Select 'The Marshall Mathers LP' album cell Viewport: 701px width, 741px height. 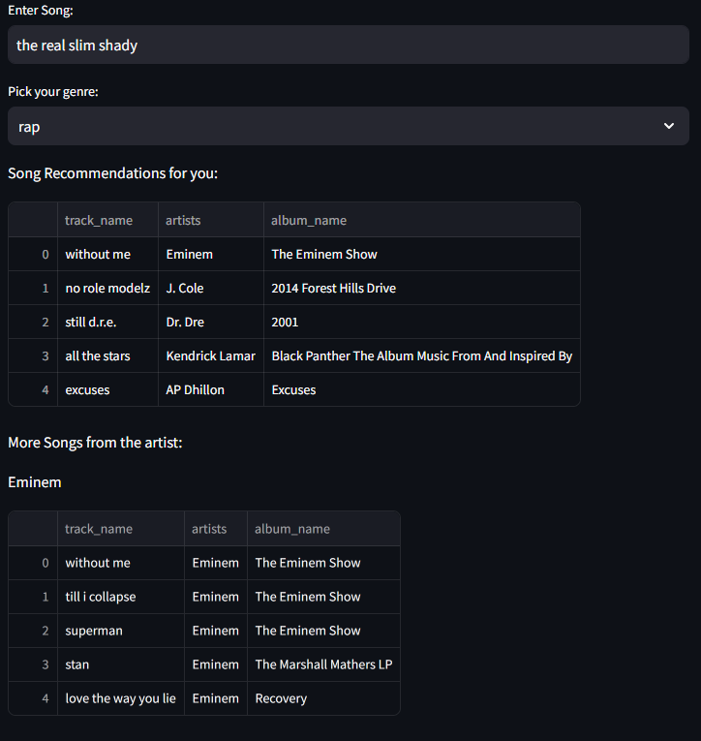(323, 664)
